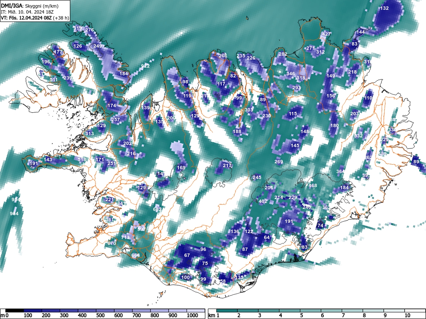
Task: Click the visibility value '303'
Action: coord(249,110)
